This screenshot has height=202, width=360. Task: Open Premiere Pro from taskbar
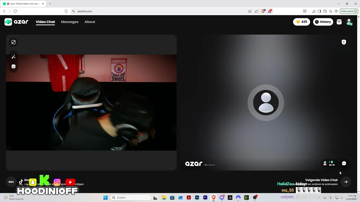pyautogui.click(x=205, y=198)
